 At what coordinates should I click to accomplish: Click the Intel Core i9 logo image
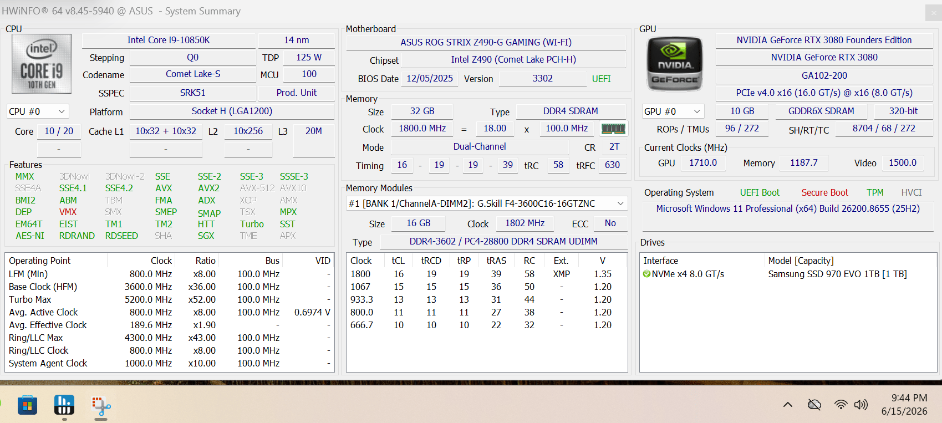coord(42,64)
